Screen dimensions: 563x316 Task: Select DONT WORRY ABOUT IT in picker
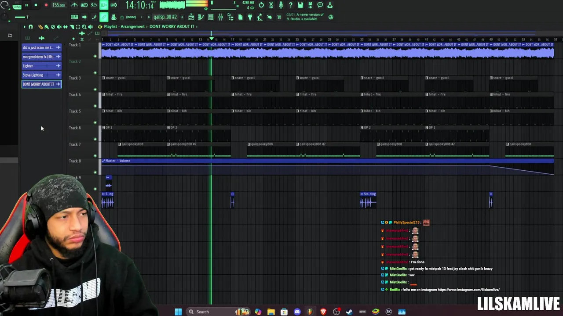41,84
